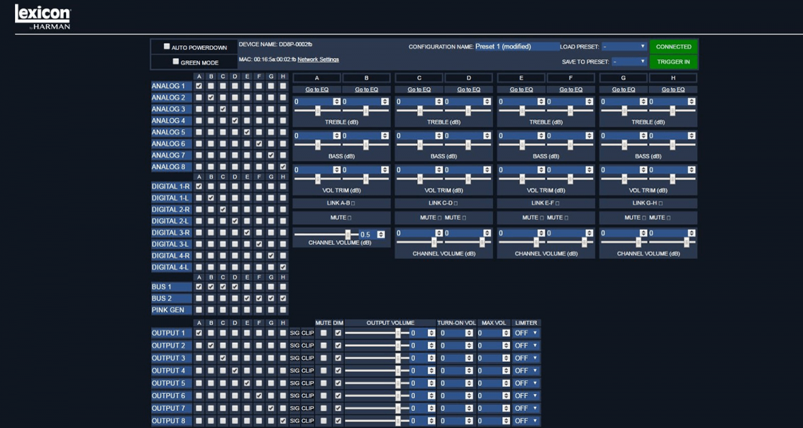This screenshot has width=803, height=428.
Task: Click the SIG indicator for Output 5
Action: (x=294, y=383)
